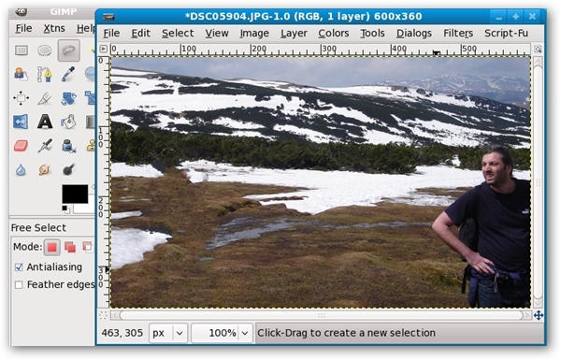Screen dimensions: 561x360
Task: Click the navigate image display cross-arrow icon
Action: 539,315
